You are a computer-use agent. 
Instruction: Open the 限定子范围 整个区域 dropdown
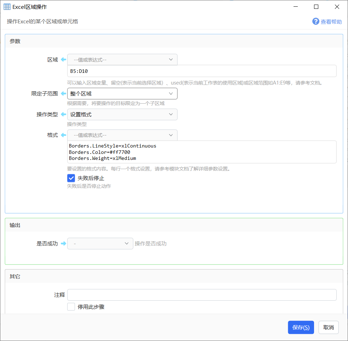pyautogui.click(x=122, y=93)
